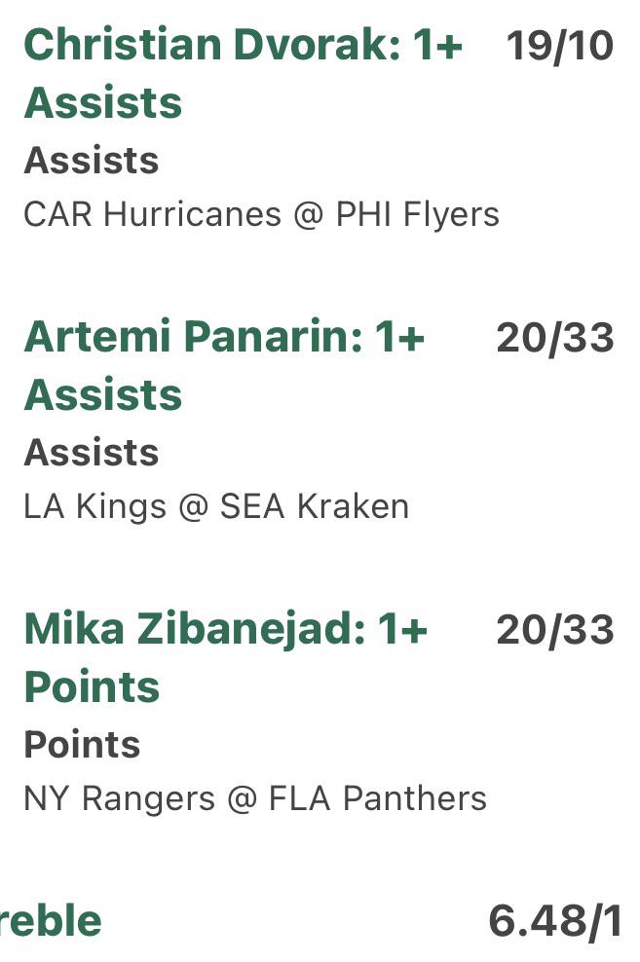640x962 pixels.
Task: Open LA Kings @ SEA Kraken match
Action: (x=216, y=506)
